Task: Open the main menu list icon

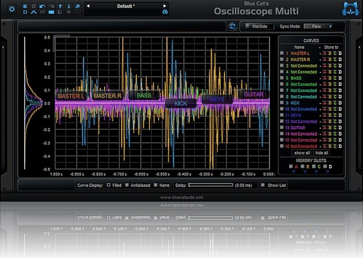Action: (25, 6)
